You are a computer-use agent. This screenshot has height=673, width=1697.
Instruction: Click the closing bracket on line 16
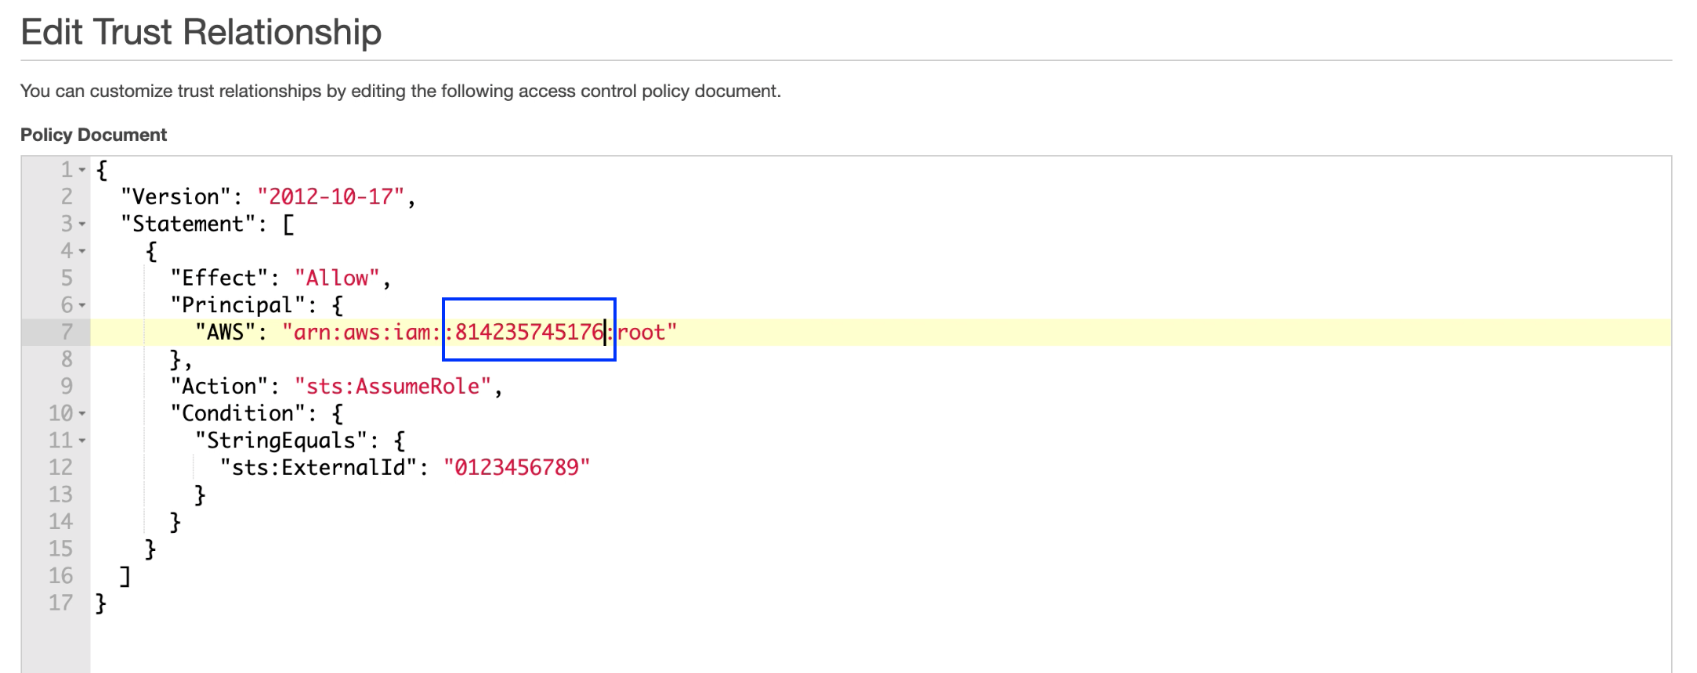(125, 576)
